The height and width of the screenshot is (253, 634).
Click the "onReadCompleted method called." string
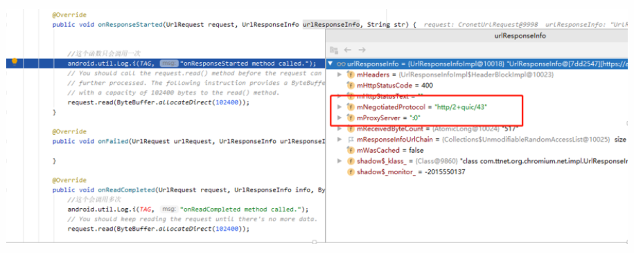[240, 209]
